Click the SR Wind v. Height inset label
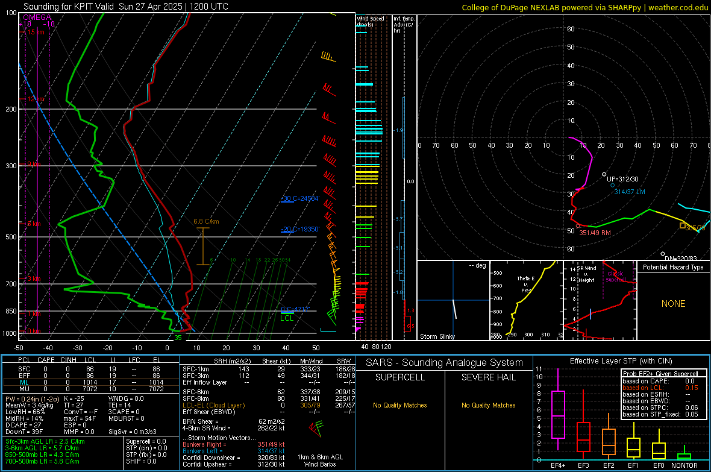Viewport: 711px width, 472px height. coord(586,274)
